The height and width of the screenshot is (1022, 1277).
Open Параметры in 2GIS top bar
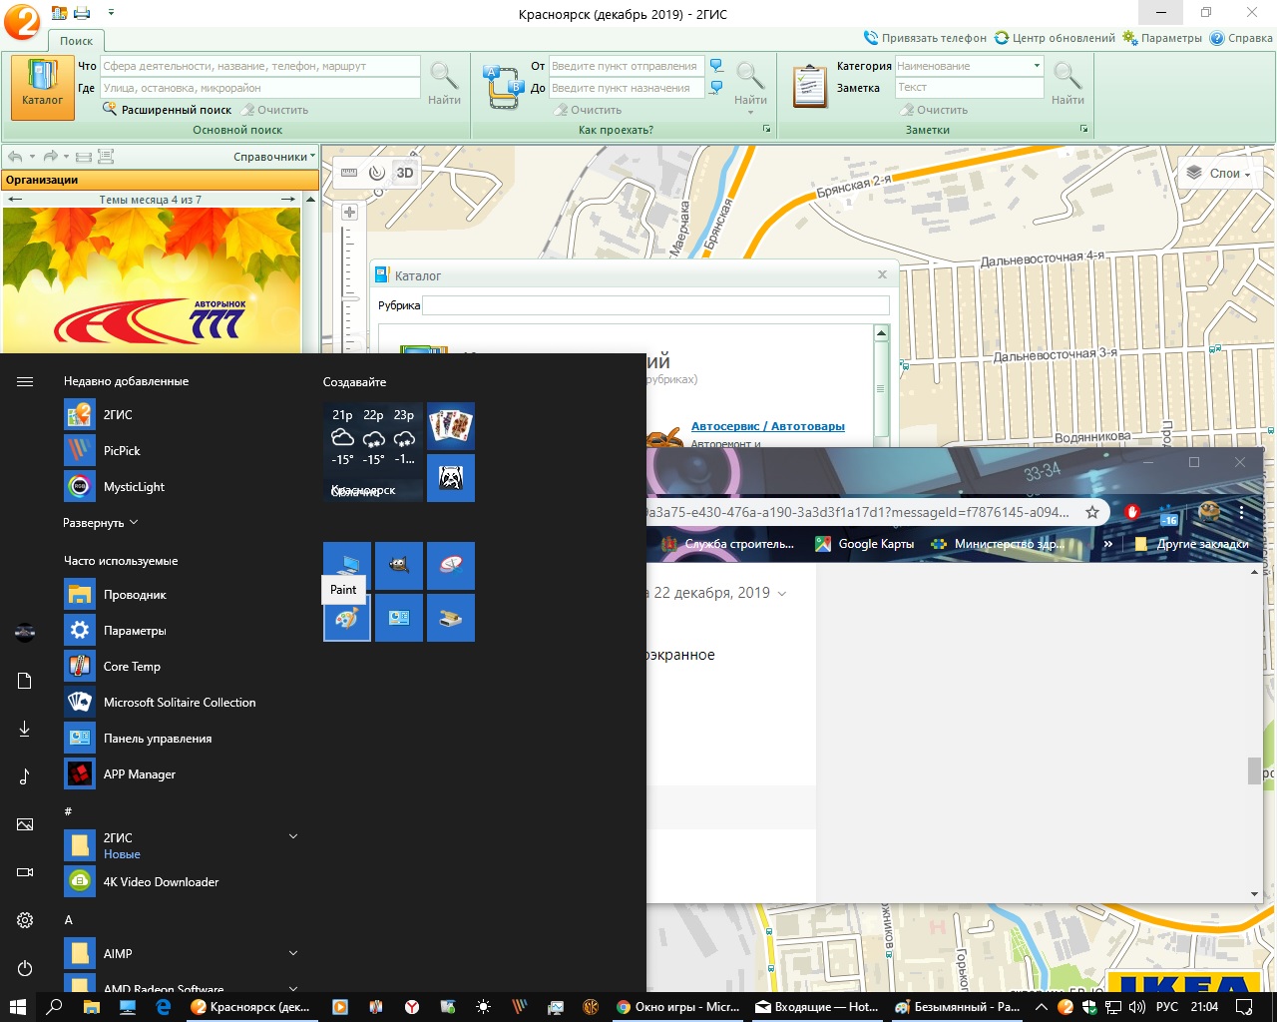click(1162, 38)
